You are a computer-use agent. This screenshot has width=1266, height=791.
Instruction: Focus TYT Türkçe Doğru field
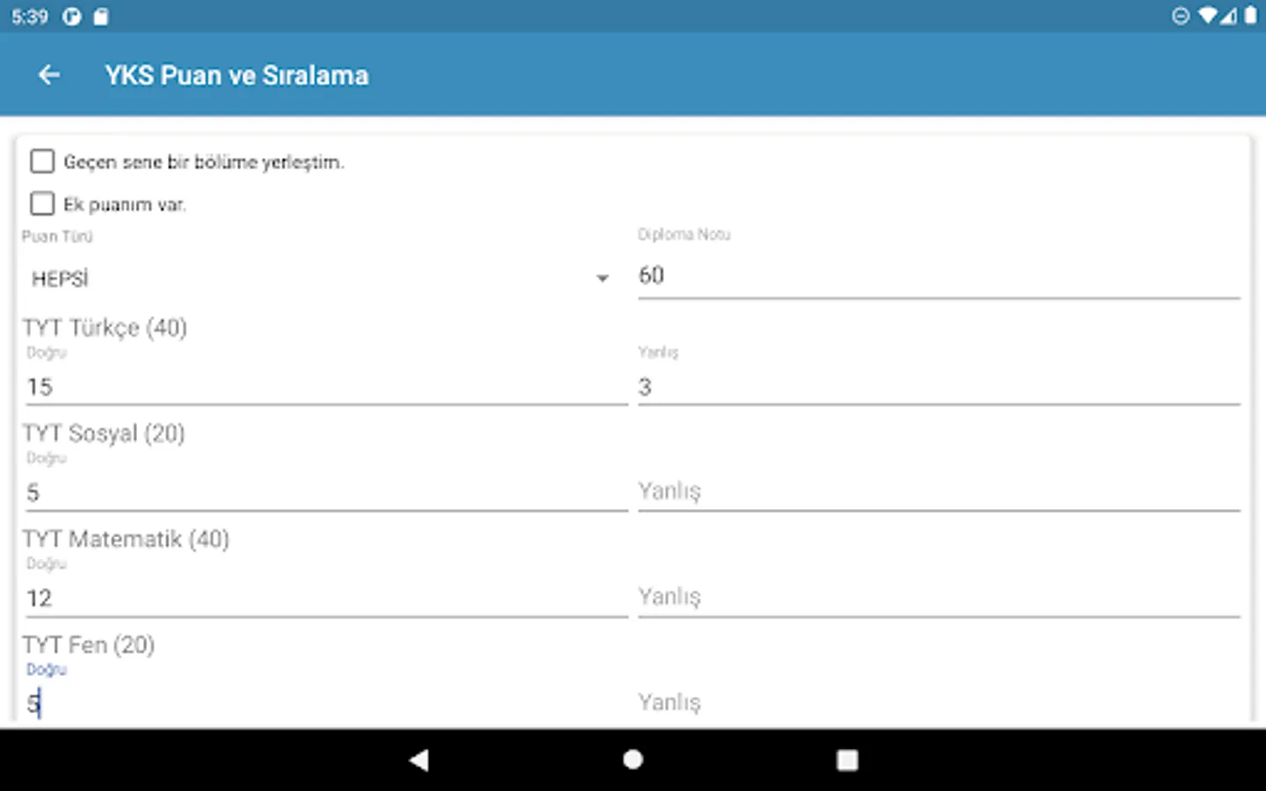click(325, 387)
